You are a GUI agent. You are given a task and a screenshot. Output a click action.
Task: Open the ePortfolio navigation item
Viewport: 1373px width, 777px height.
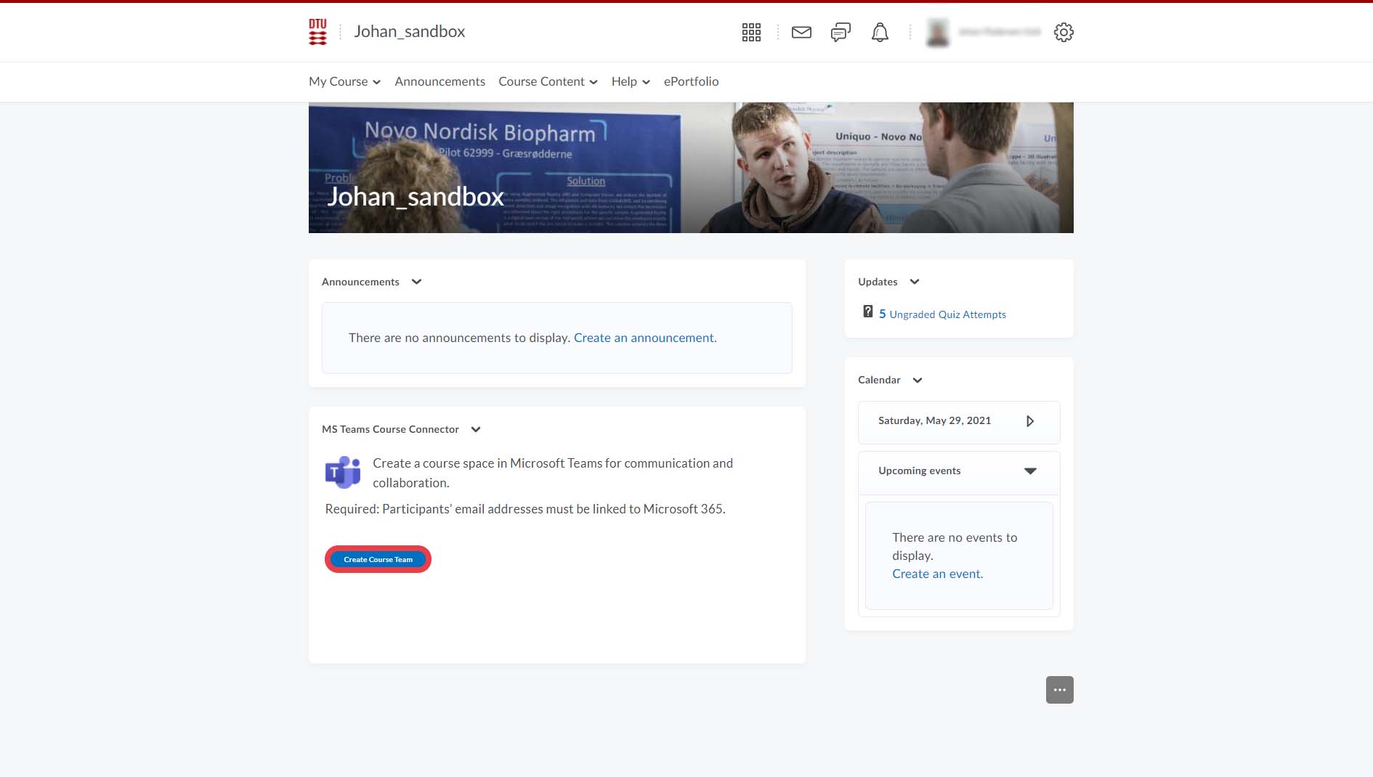(x=691, y=81)
